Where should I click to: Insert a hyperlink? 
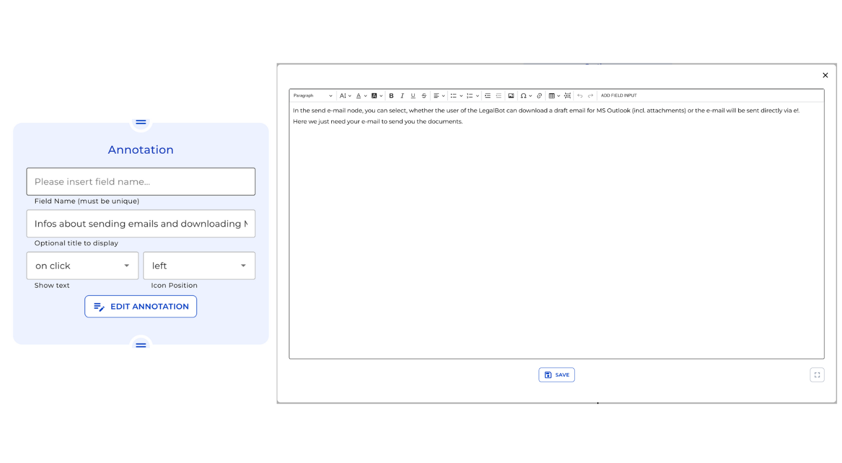pyautogui.click(x=539, y=95)
